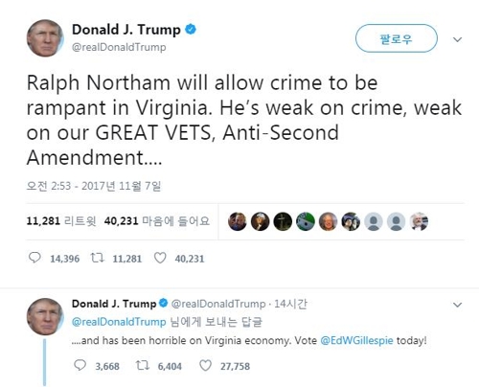Click the first liker's avatar thumbnail
Image resolution: width=479 pixels, height=387 pixels.
pos(238,221)
